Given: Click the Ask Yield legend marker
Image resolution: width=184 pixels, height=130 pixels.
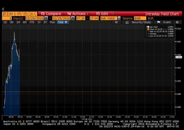Looking at the screenshot, I should (x=147, y=27).
